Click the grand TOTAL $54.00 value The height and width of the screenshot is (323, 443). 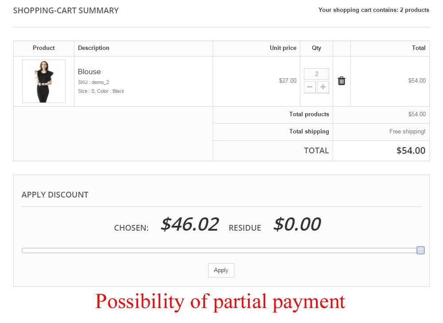click(411, 151)
